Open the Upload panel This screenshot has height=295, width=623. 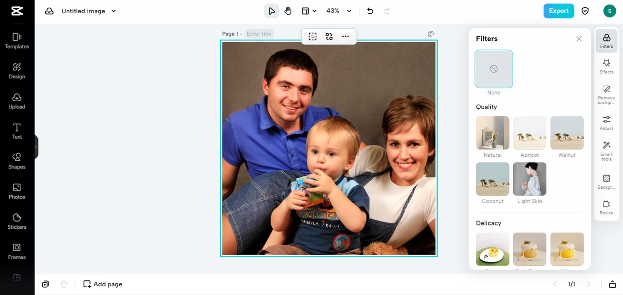click(17, 101)
